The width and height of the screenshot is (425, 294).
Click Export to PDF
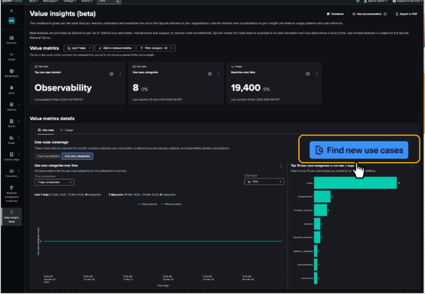tap(406, 14)
